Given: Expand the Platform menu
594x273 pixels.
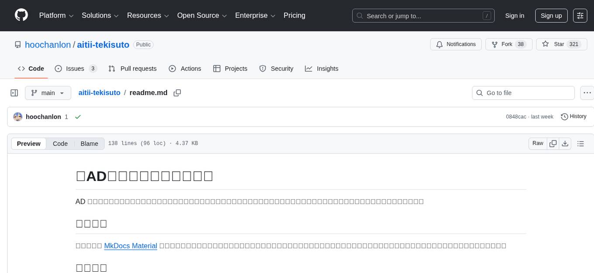Looking at the screenshot, I should coord(56,16).
